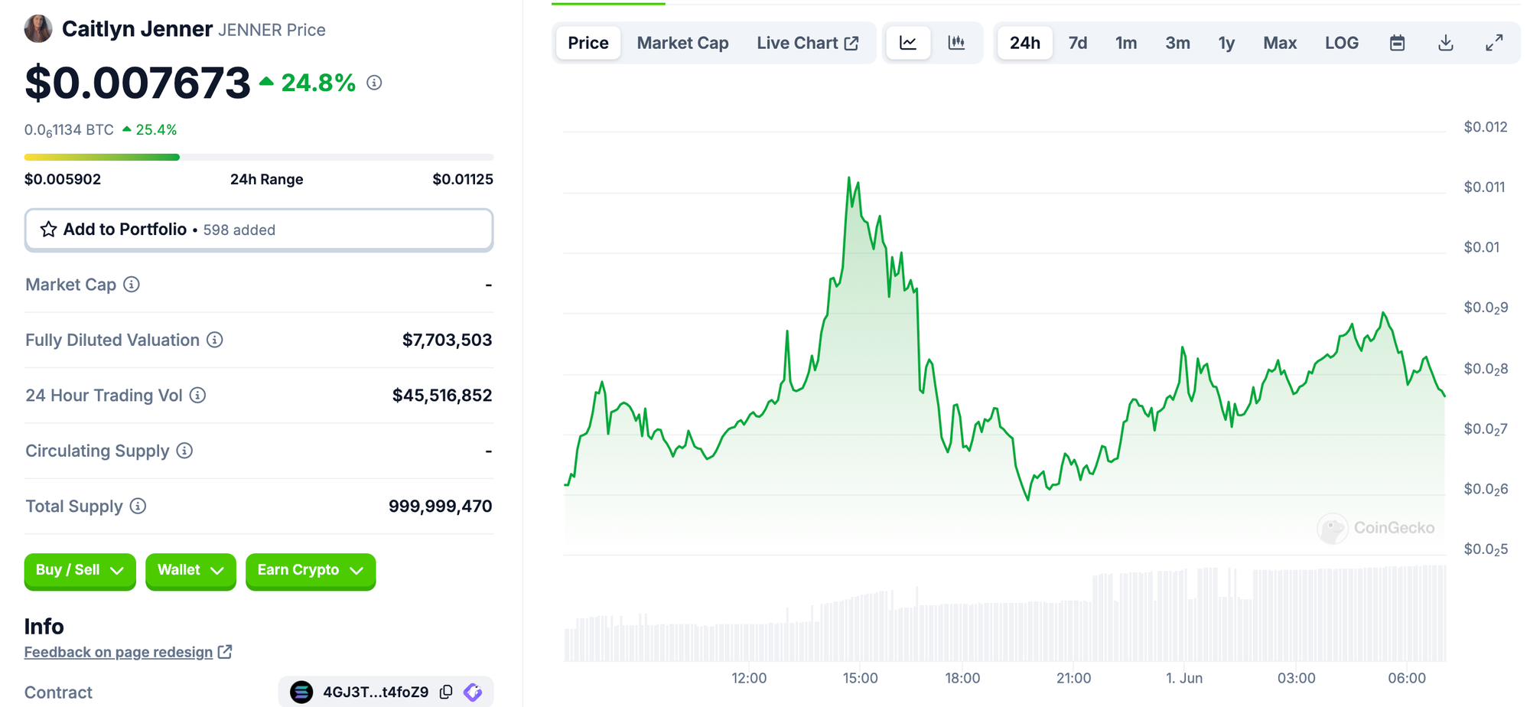Click the 21:00 time axis label
Image resolution: width=1530 pixels, height=707 pixels.
point(1073,678)
